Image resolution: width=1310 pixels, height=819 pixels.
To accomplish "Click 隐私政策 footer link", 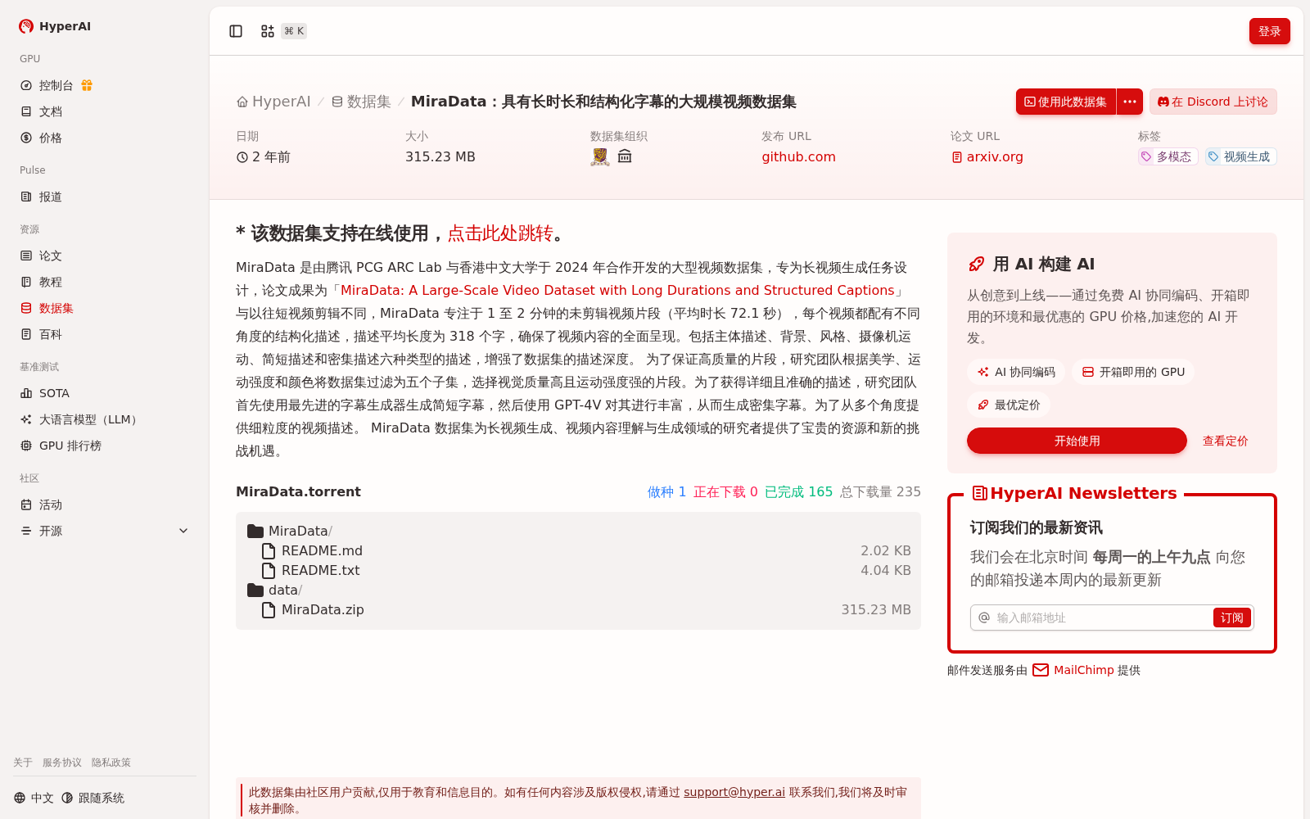I will [111, 762].
